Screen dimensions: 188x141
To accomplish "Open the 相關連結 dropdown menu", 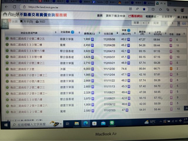I will (x=152, y=16).
